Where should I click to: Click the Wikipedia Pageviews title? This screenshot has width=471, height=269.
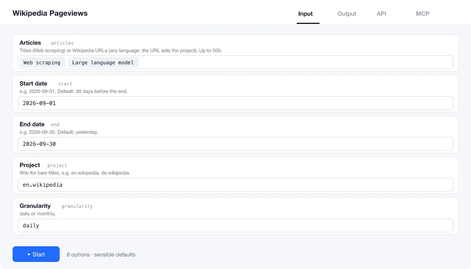pos(50,13)
